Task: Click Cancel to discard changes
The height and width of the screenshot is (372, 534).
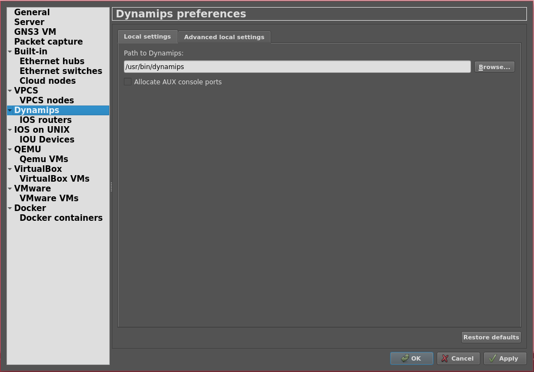Action: 457,358
